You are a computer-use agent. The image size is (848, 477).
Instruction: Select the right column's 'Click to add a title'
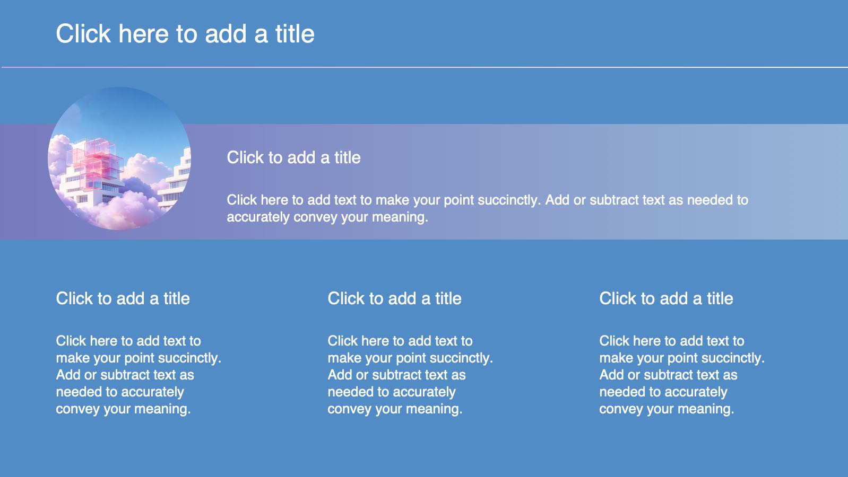click(x=666, y=298)
